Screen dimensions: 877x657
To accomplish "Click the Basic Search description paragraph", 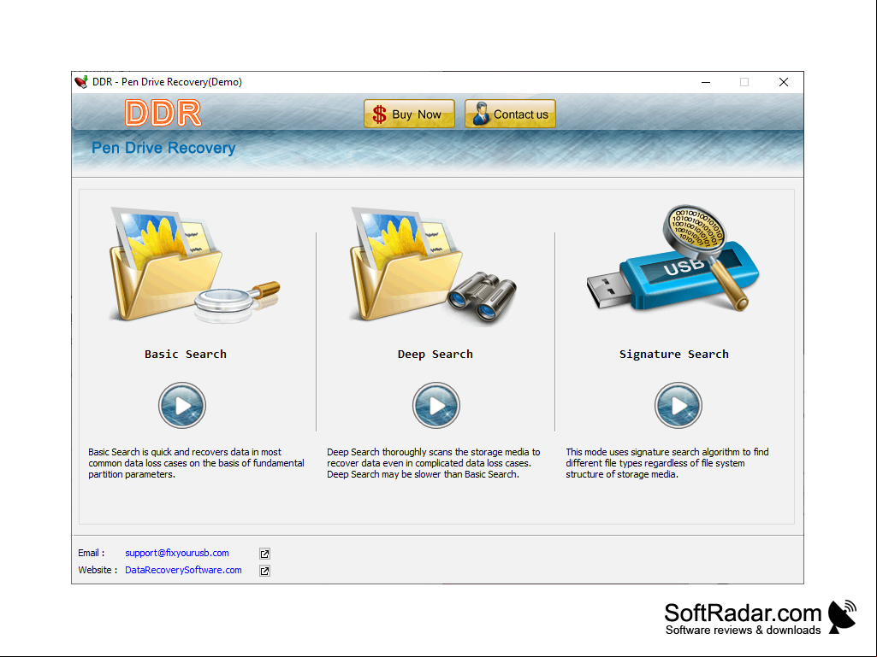I will click(196, 463).
